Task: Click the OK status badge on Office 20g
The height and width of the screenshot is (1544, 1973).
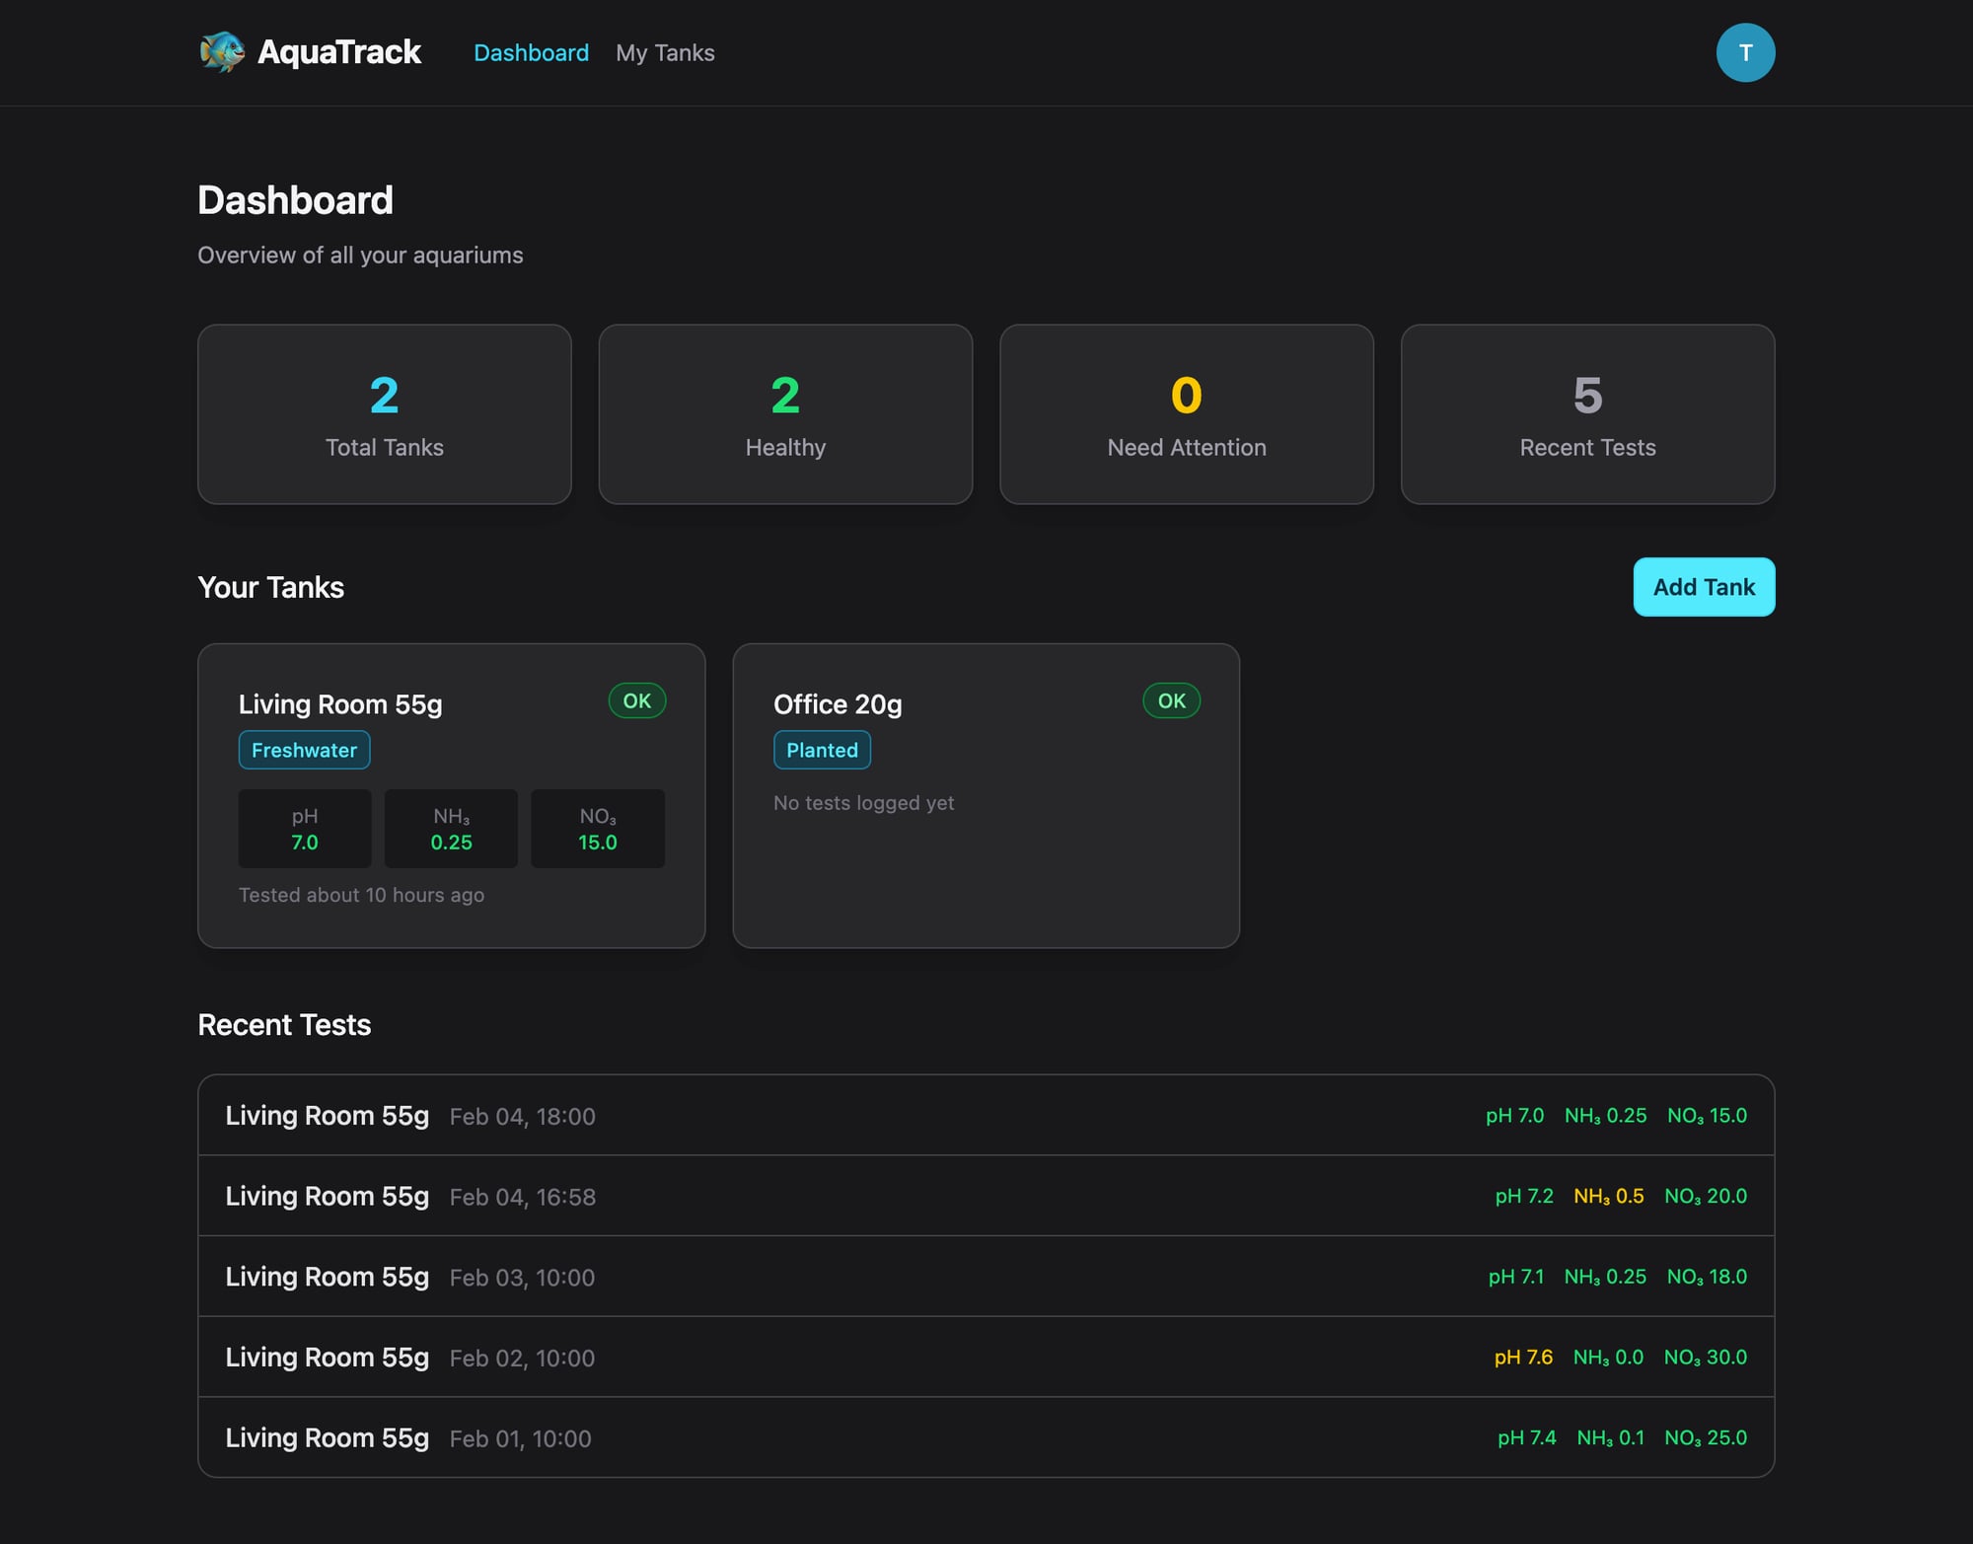Action: [x=1171, y=700]
